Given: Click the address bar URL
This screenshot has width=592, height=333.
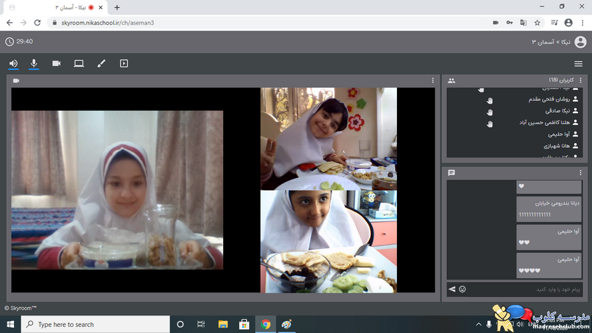Looking at the screenshot, I should tap(108, 23).
